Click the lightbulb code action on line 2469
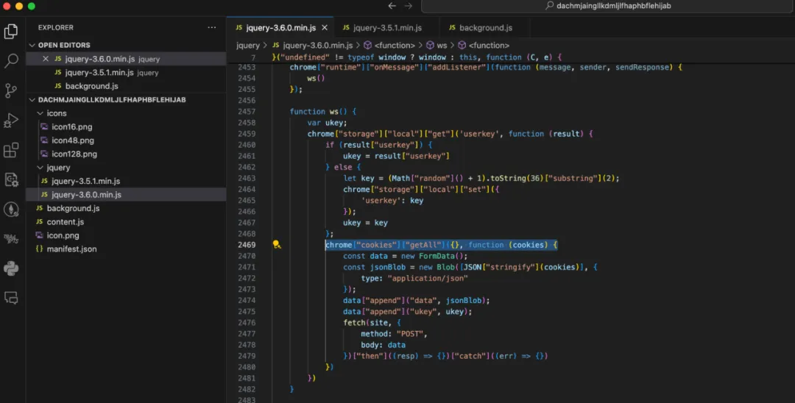Viewport: 795px width, 403px height. pyautogui.click(x=276, y=245)
